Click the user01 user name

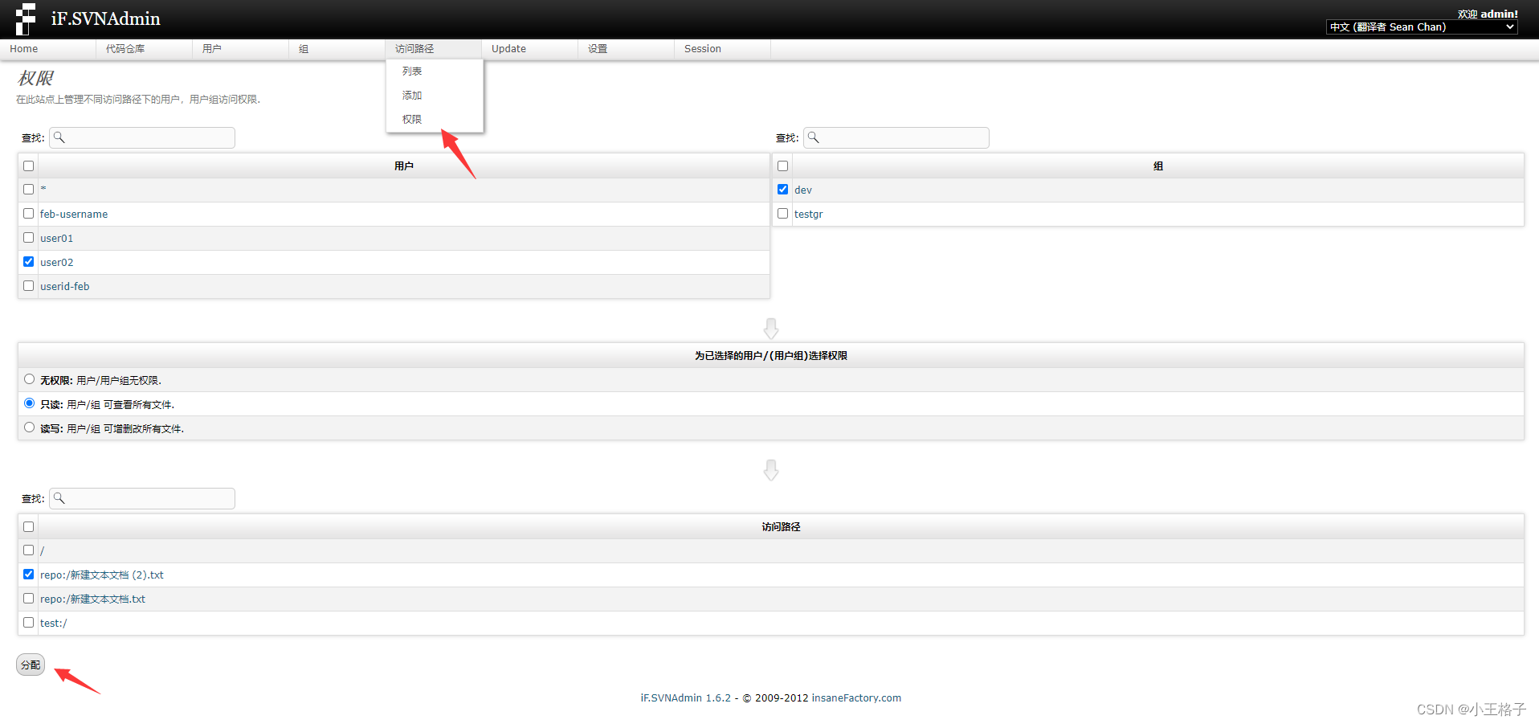(57, 239)
